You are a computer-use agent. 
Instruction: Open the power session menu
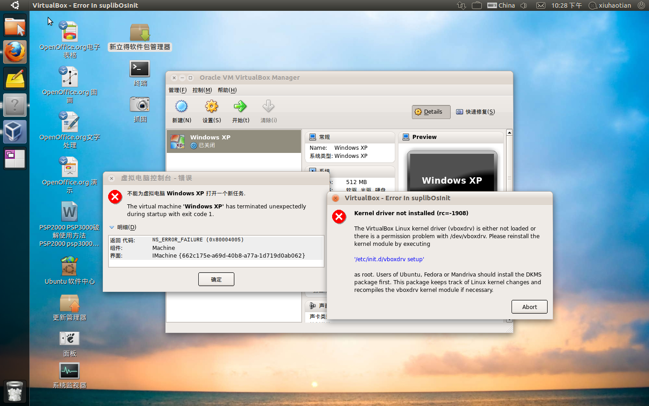641,5
